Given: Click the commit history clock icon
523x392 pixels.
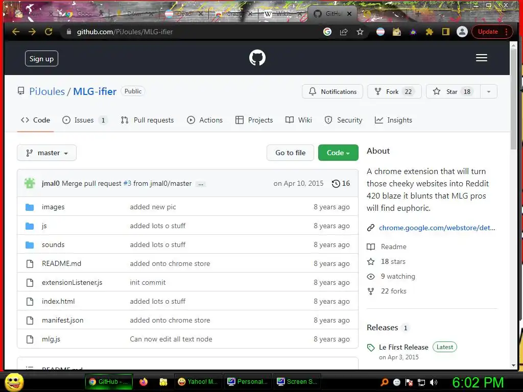Looking at the screenshot, I should 336,183.
